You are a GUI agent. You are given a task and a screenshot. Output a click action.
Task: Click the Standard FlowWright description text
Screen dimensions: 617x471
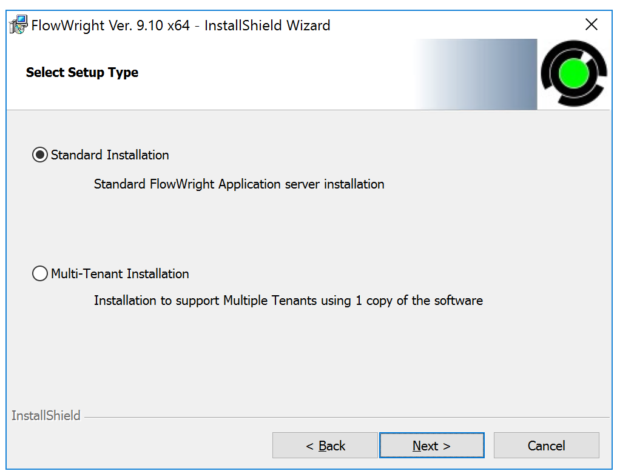[x=238, y=184]
